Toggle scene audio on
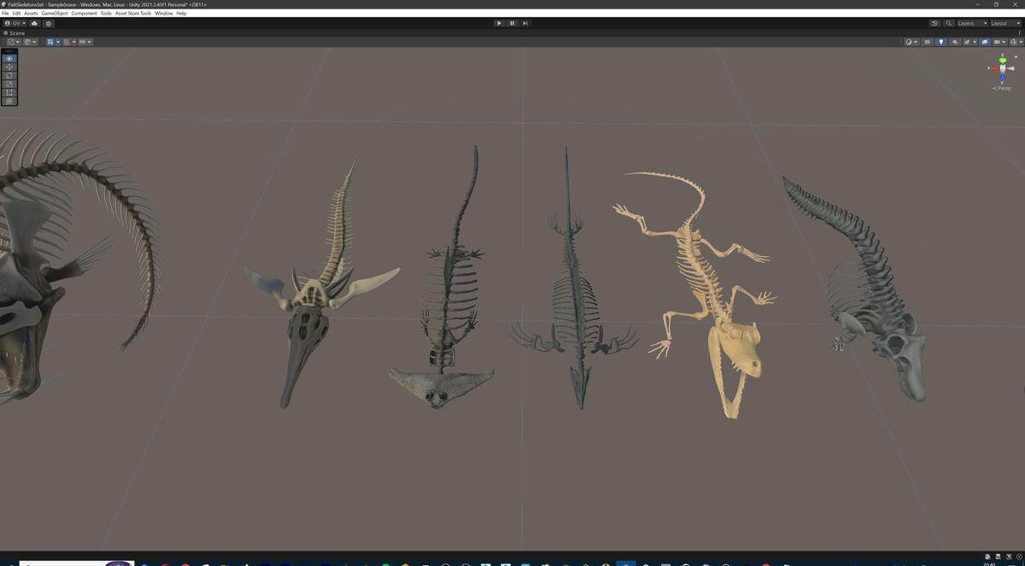This screenshot has height=566, width=1025. coord(956,42)
